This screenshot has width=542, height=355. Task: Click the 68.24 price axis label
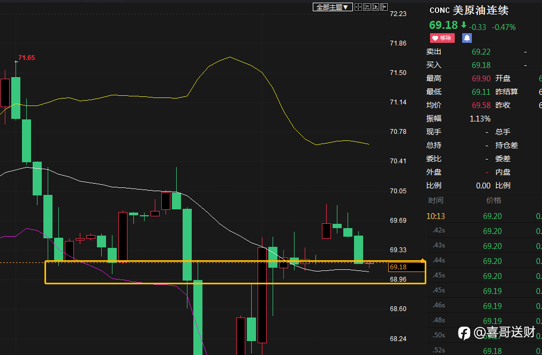coord(398,339)
